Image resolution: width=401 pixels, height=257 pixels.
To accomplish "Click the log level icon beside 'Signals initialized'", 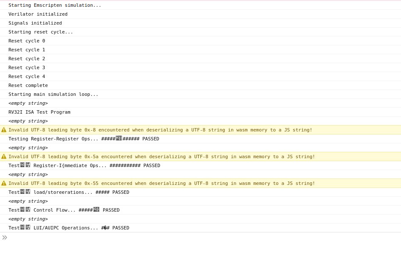I will point(3,23).
